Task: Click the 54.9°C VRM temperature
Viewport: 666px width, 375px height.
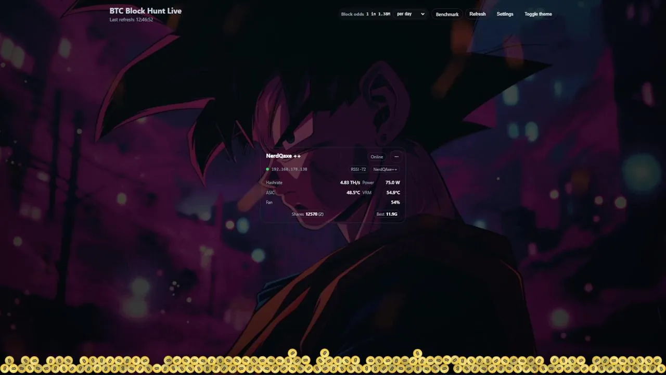Action: click(393, 193)
